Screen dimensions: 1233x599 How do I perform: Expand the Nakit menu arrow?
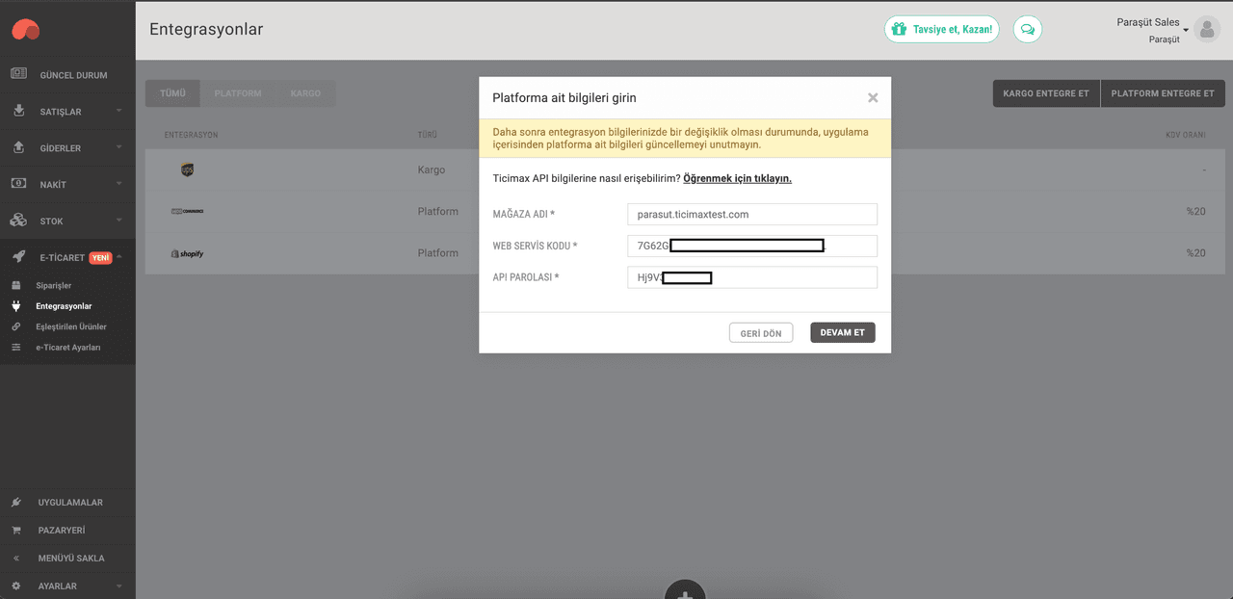click(x=119, y=183)
